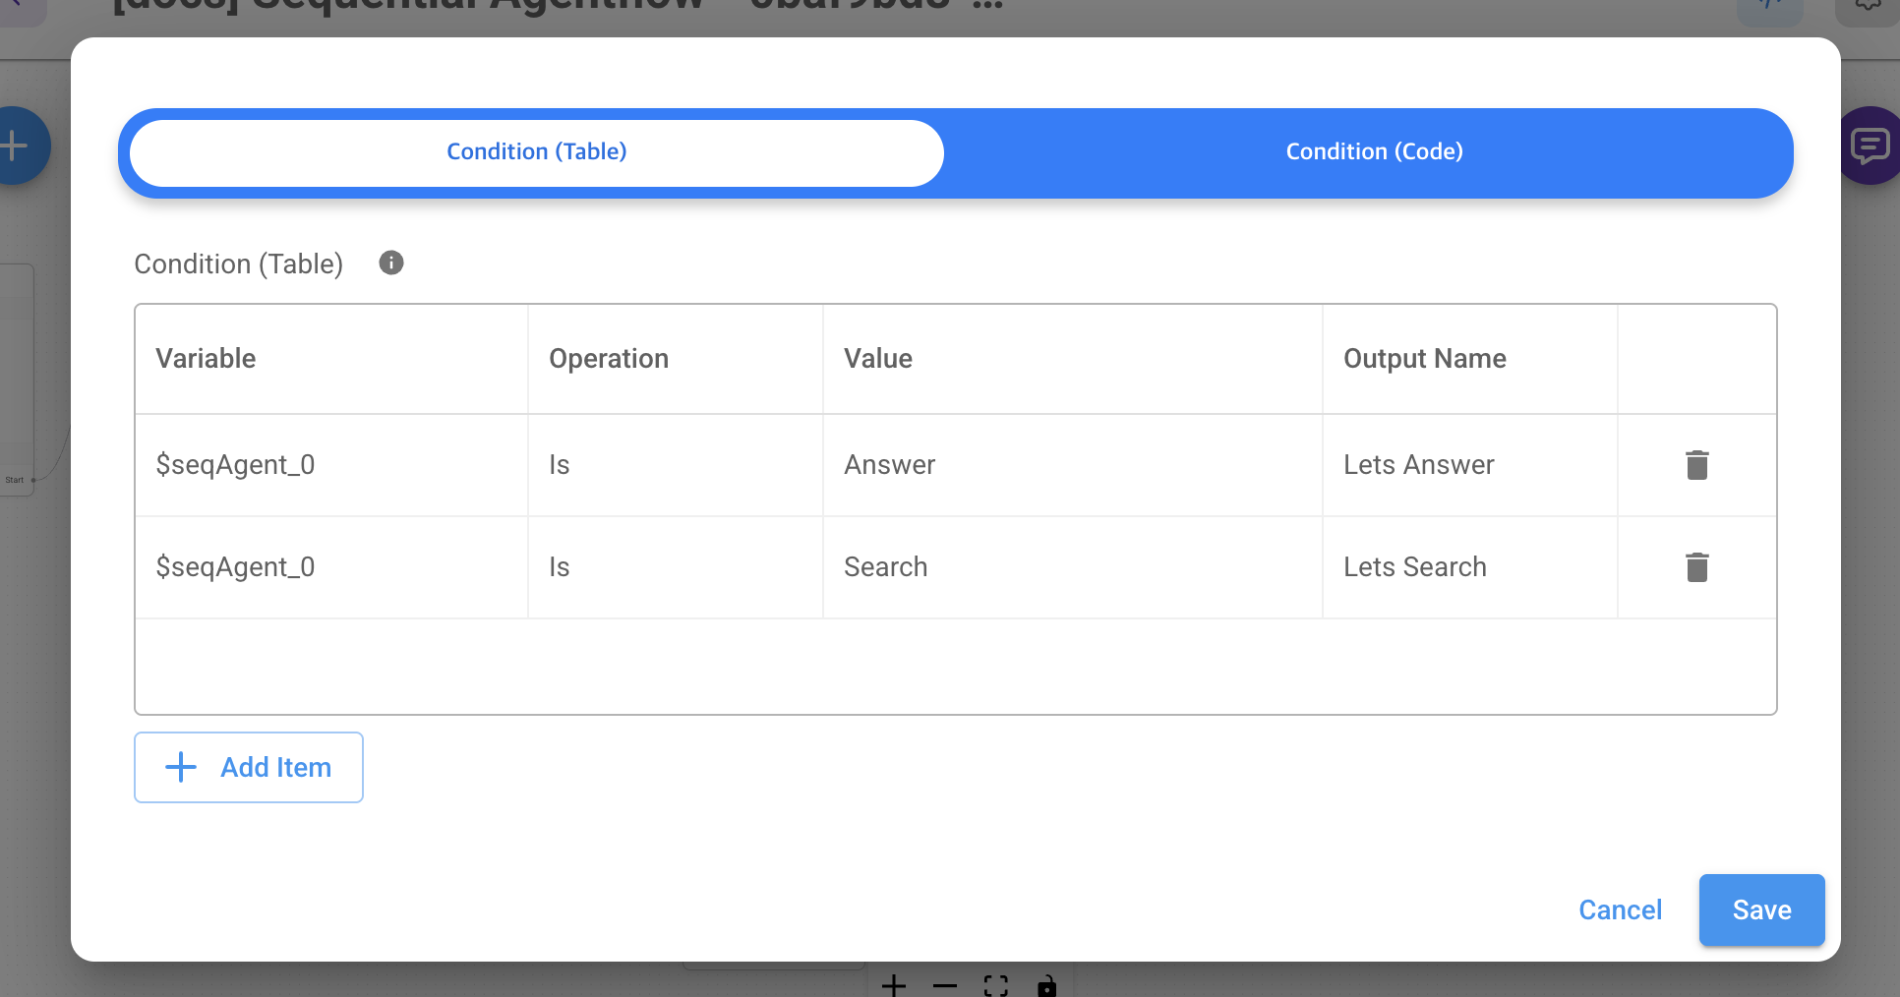Screen dimensions: 1900x997
Task: Cancel the condition dialog
Action: pos(1620,909)
